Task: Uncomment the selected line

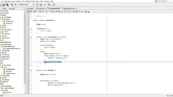Action: [x=88, y=11]
